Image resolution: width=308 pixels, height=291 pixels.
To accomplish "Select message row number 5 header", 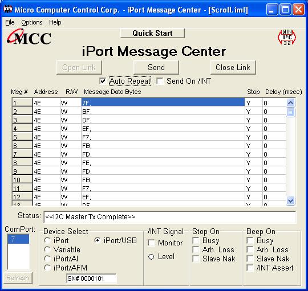I will pos(22,137).
